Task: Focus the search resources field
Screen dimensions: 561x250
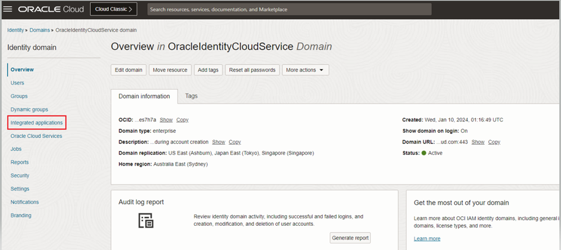Action: click(289, 10)
